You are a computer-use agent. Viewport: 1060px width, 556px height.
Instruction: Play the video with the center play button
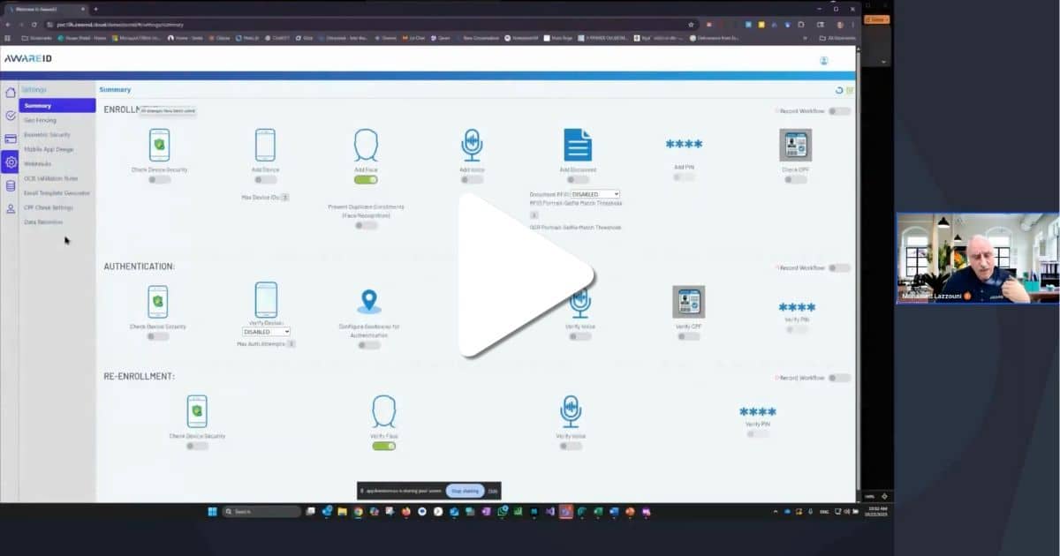pos(521,274)
